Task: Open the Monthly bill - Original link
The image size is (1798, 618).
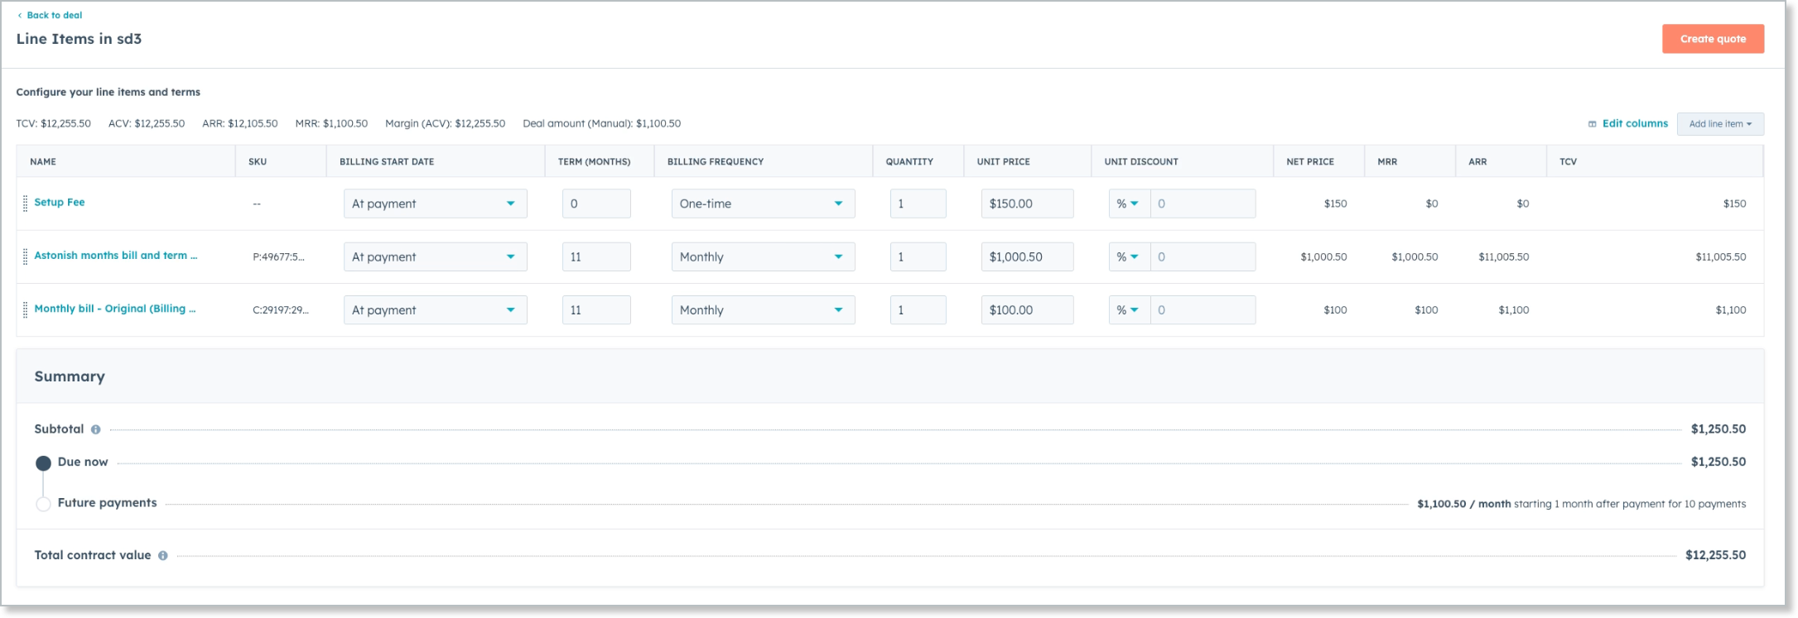Action: pyautogui.click(x=115, y=309)
